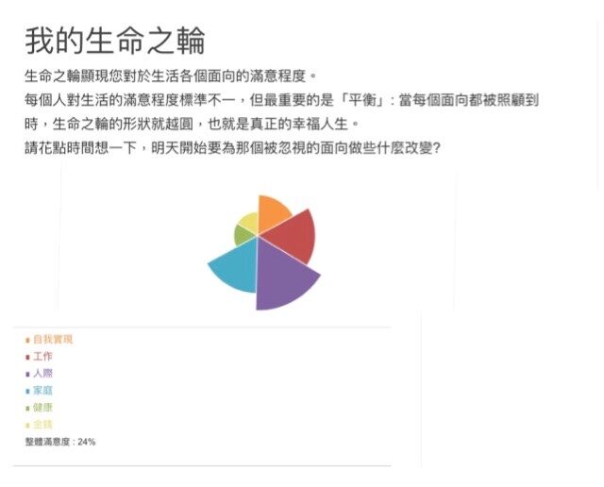Click the yellow swatch beside 金錢
Viewport: 604px width, 487px height.
27,426
